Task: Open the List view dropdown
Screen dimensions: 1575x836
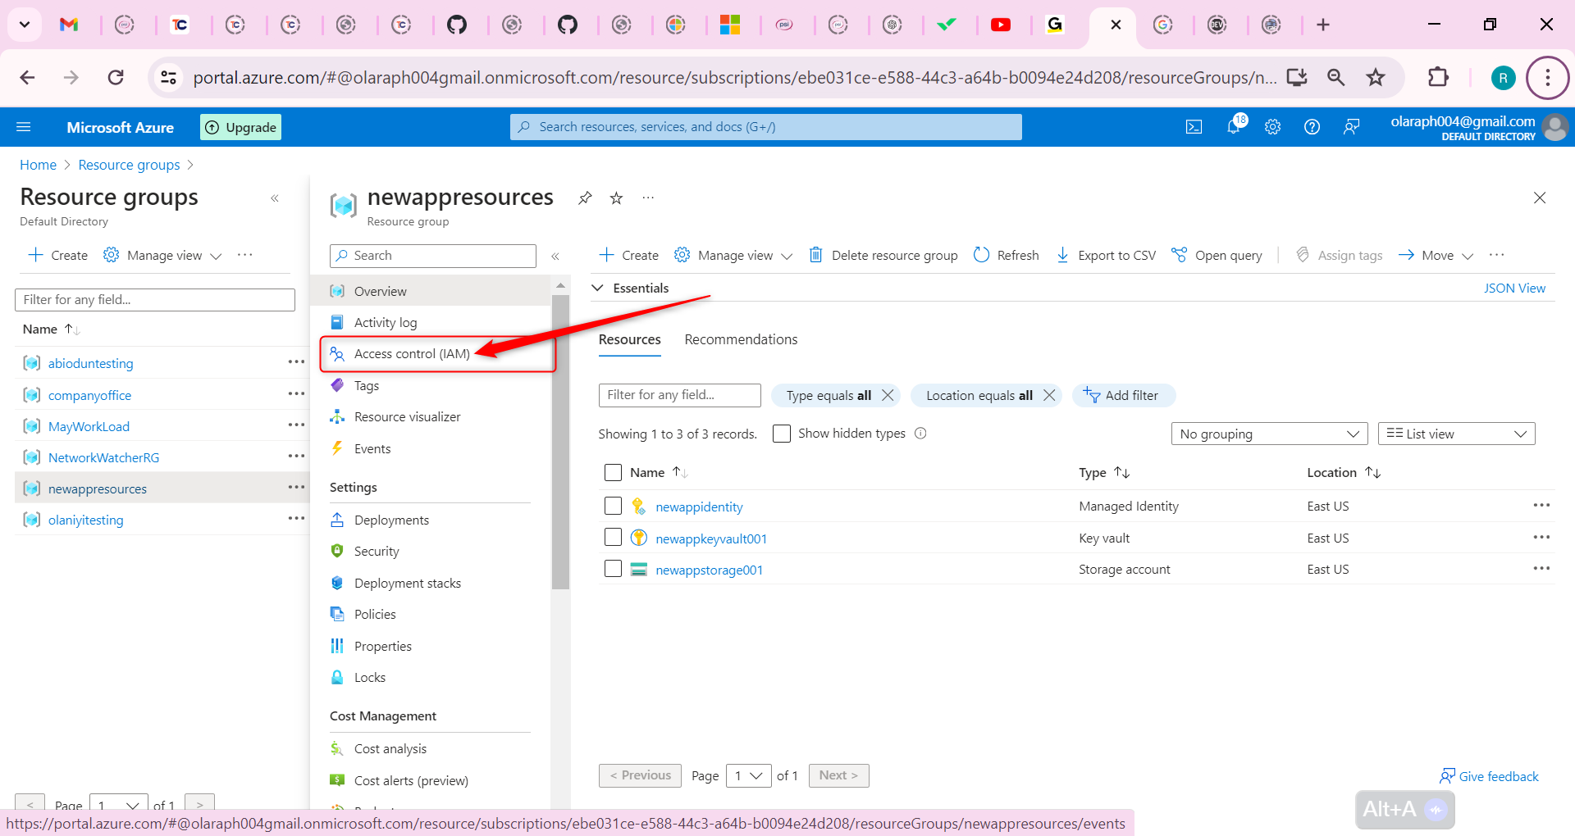Action: 1456,434
